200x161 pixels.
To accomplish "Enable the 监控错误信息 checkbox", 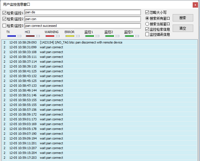I will tap(147, 34).
